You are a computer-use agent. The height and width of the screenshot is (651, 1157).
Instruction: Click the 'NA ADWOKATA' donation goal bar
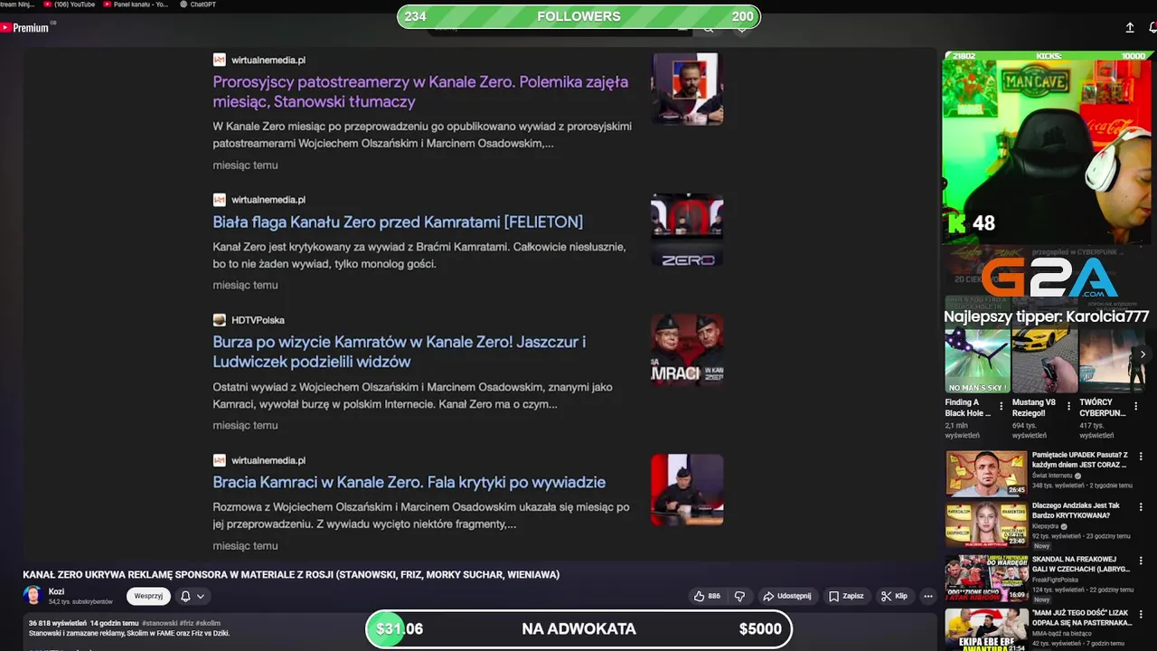[x=578, y=629]
